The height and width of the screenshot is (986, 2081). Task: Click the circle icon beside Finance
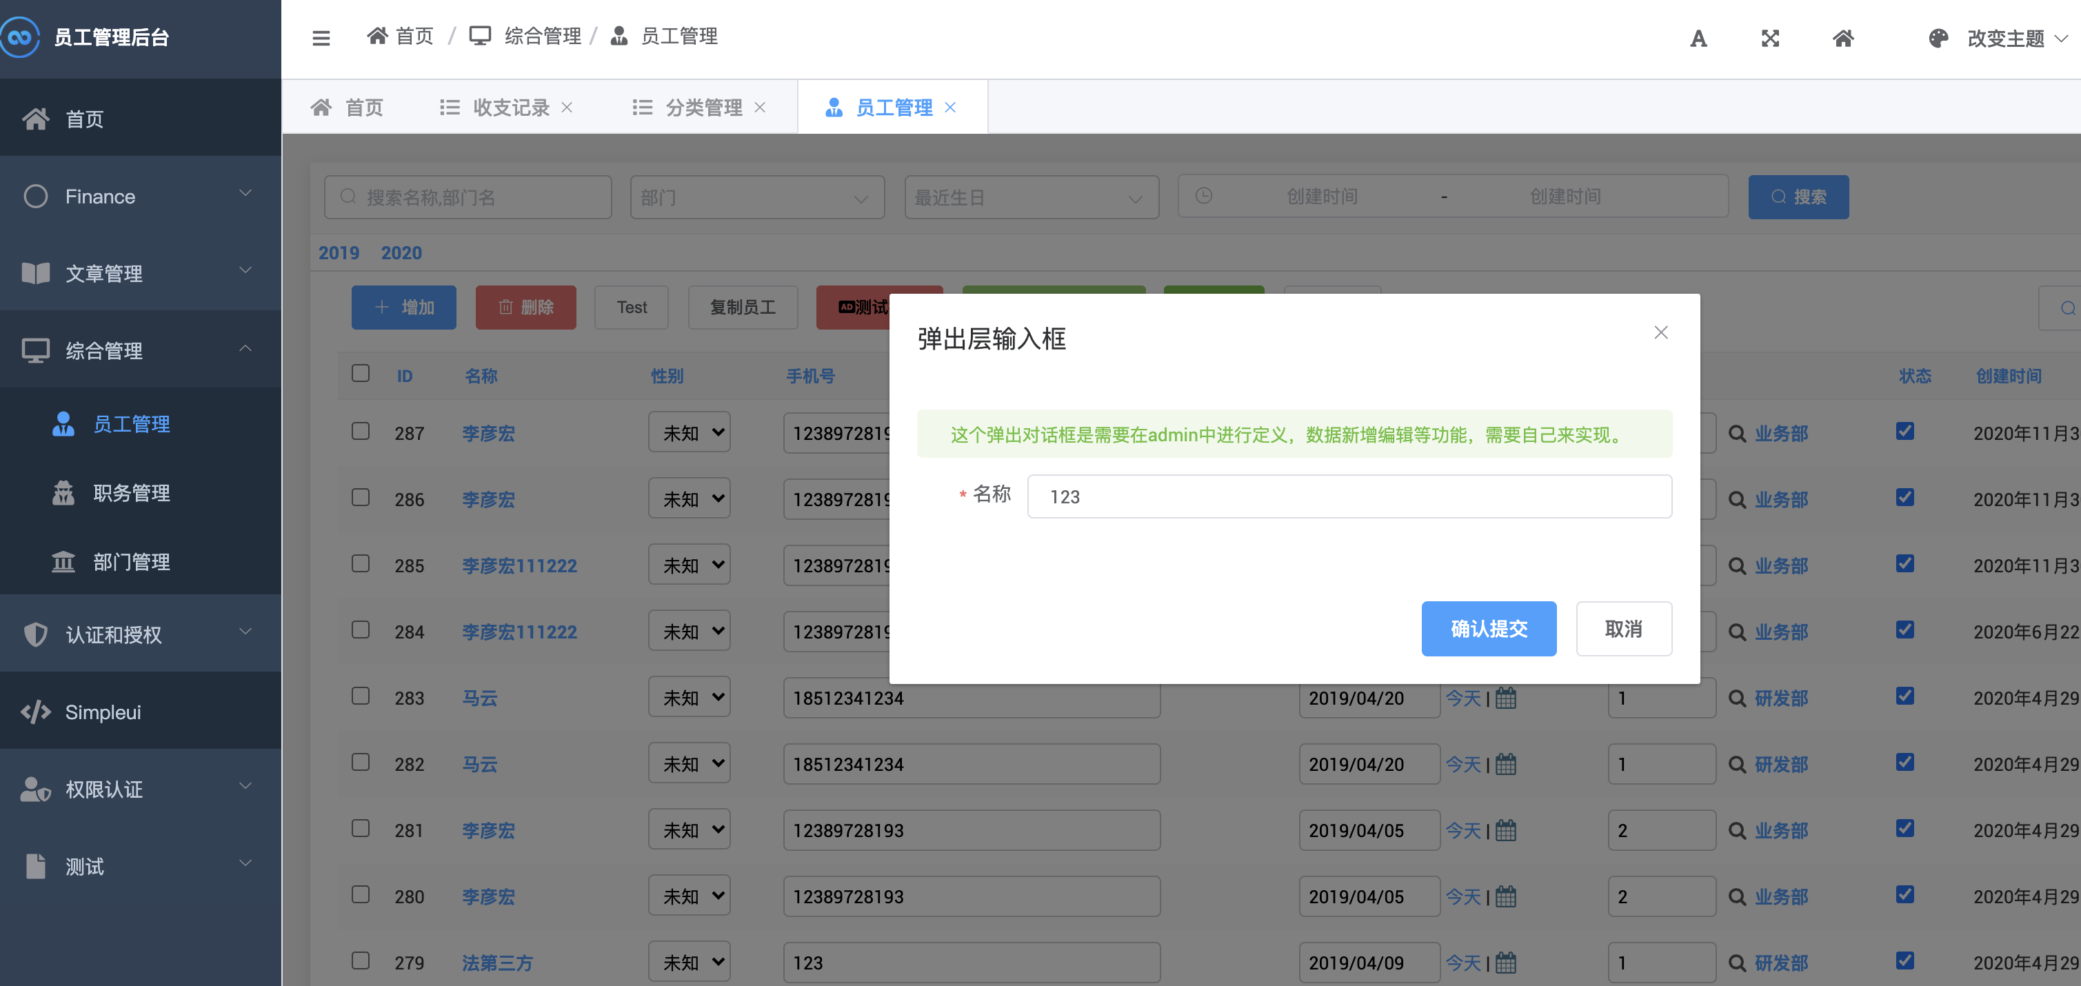pyautogui.click(x=36, y=197)
